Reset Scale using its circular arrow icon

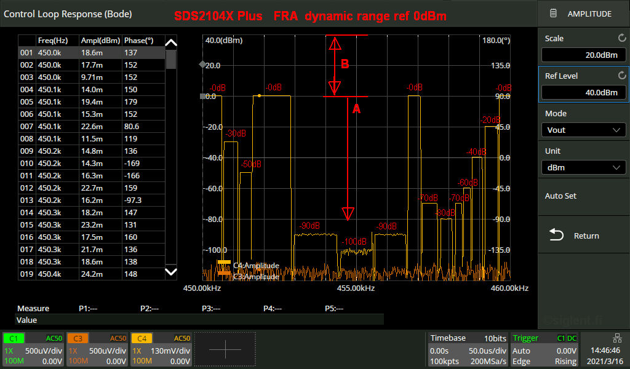pos(622,38)
